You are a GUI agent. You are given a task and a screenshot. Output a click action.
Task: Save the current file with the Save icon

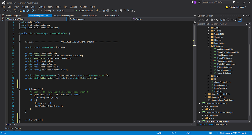click(24, 10)
